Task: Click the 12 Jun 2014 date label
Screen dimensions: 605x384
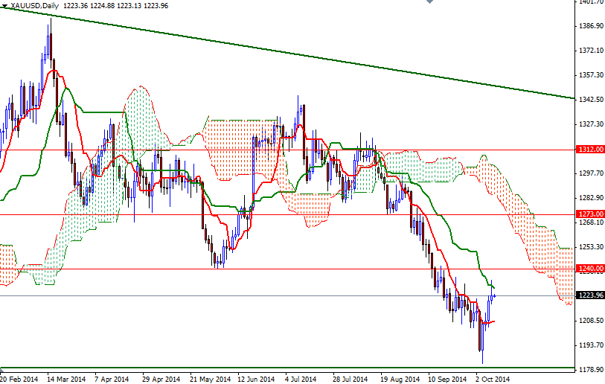Action: click(x=257, y=379)
